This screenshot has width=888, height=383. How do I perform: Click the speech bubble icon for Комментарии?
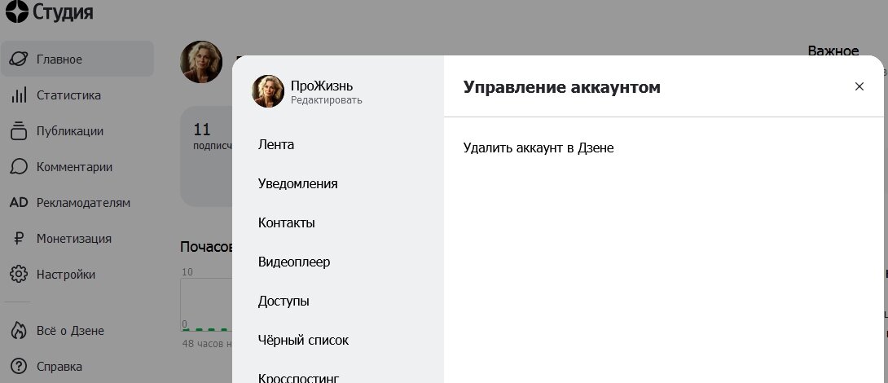tap(19, 166)
